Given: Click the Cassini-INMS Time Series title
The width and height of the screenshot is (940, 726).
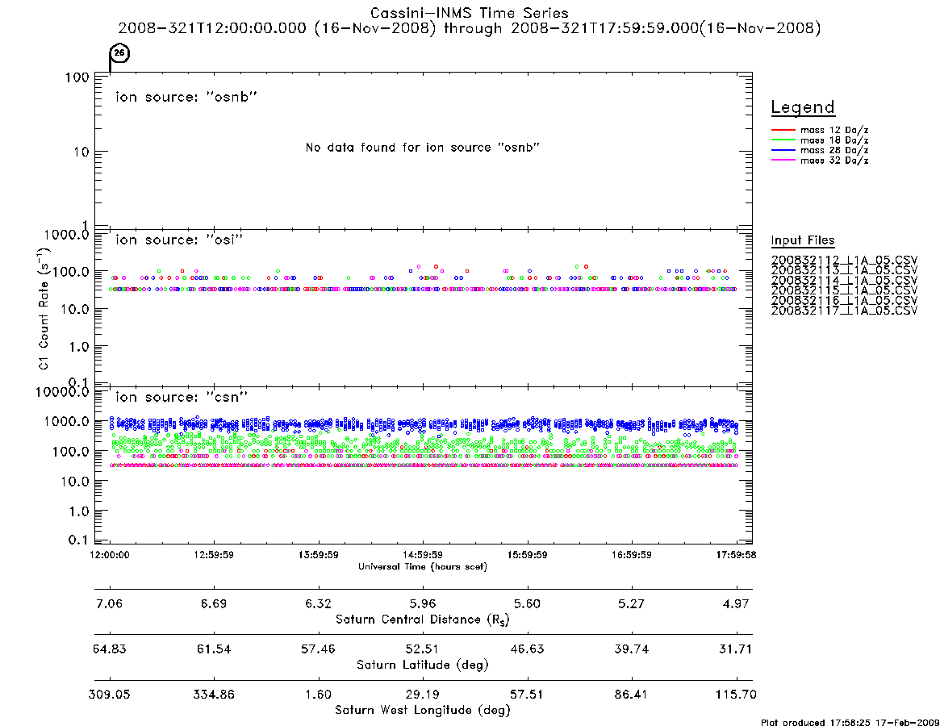Looking at the screenshot, I should pos(470,13).
